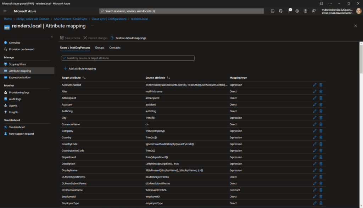Screen dimensions: 363x208
Task: Switch to the Users / InetOrgPersons tab
Action: [x=75, y=48]
